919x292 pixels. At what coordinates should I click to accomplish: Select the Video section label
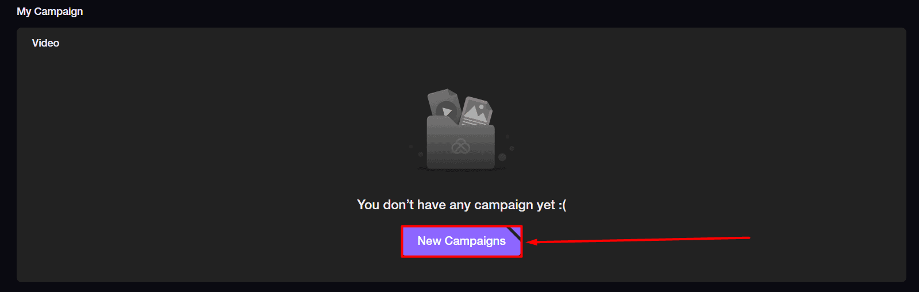tap(45, 43)
